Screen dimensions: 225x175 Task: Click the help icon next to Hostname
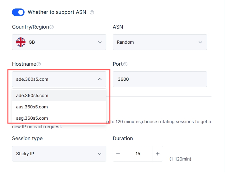pos(39,64)
